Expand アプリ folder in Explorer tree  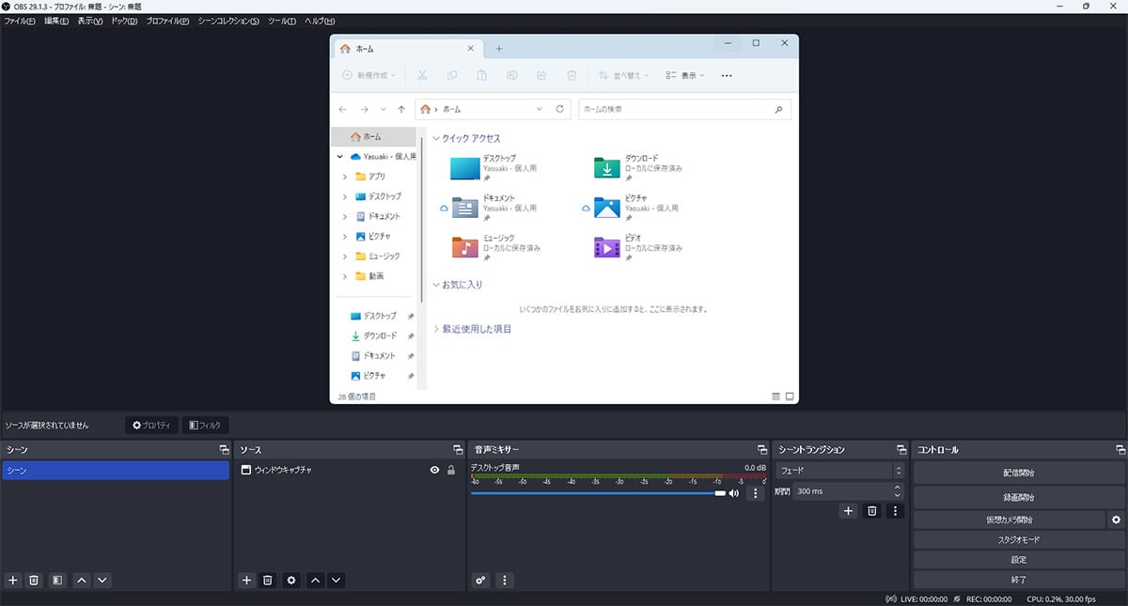tap(345, 177)
